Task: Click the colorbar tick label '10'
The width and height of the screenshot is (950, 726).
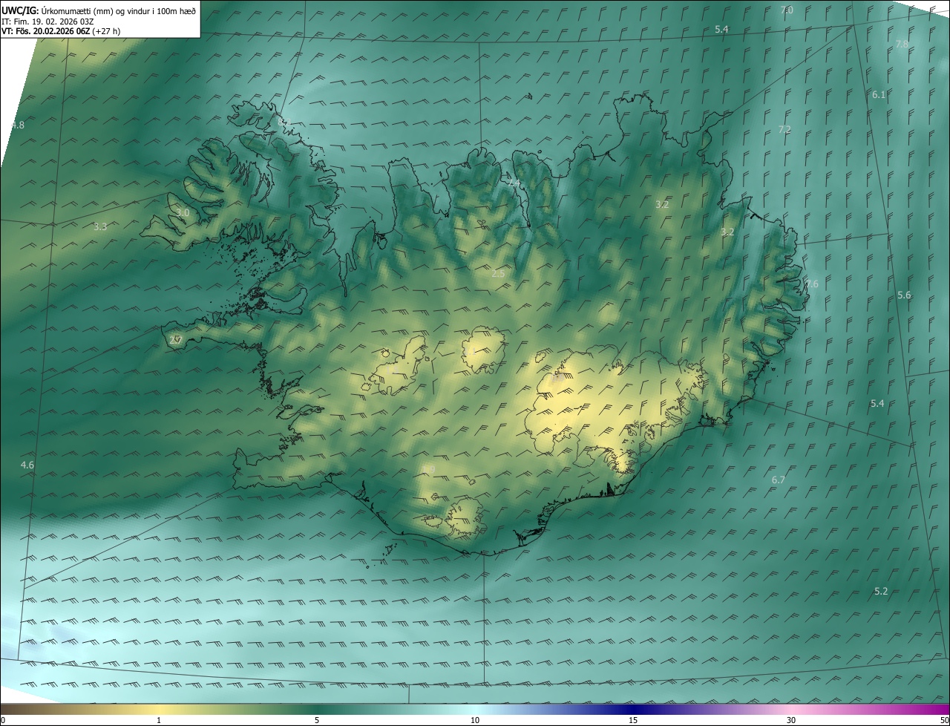Action: [x=475, y=720]
